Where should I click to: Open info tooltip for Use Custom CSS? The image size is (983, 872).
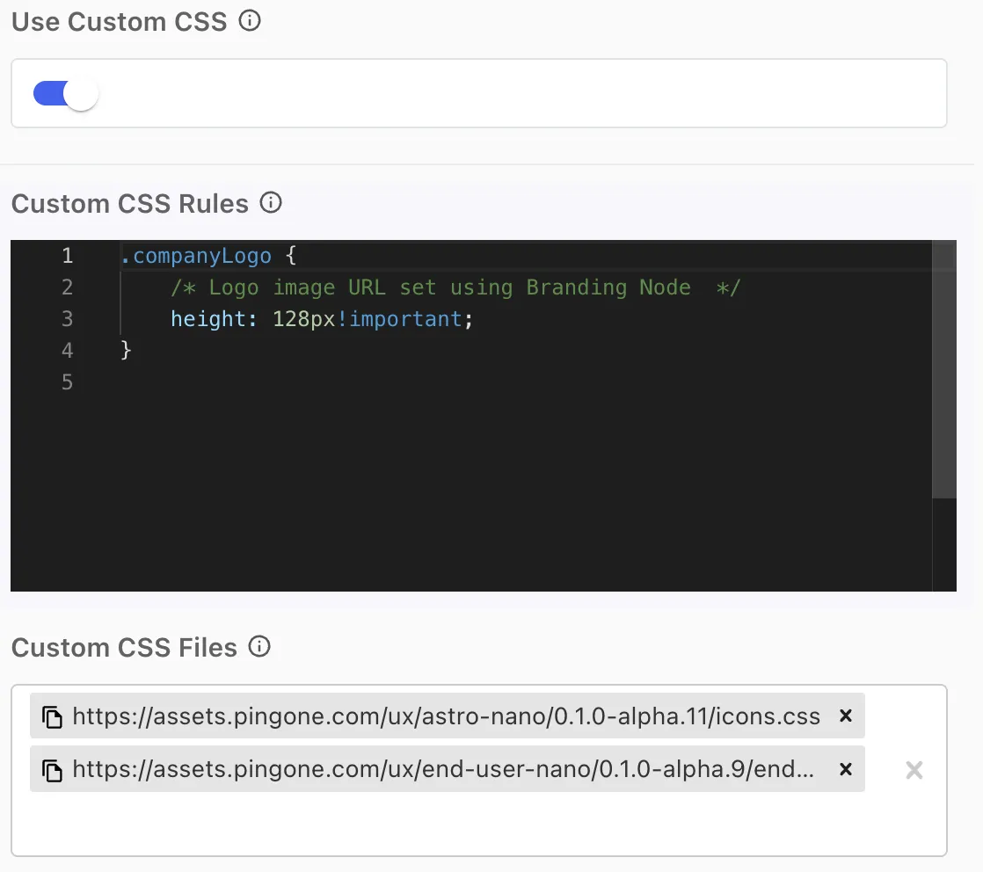click(x=250, y=21)
